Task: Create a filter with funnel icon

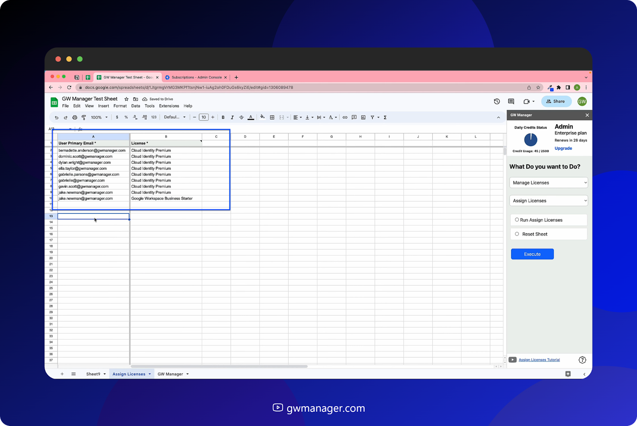Action: click(x=372, y=117)
